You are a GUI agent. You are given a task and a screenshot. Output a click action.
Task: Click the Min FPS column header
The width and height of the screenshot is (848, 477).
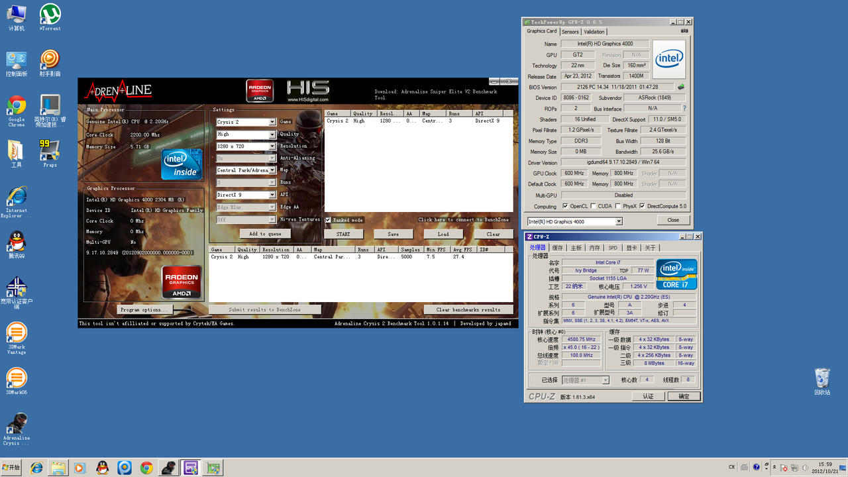click(x=437, y=250)
